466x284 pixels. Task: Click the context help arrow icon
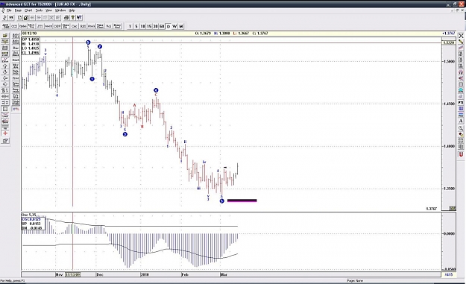(x=79, y=18)
